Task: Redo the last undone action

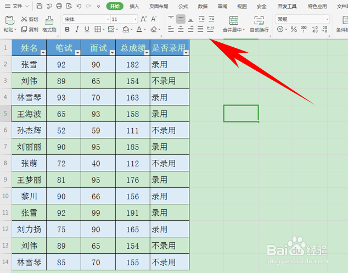Action: click(x=88, y=6)
